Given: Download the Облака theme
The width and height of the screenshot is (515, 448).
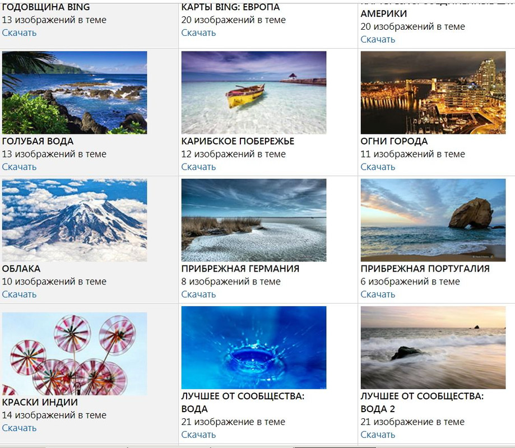Looking at the screenshot, I should pos(19,295).
